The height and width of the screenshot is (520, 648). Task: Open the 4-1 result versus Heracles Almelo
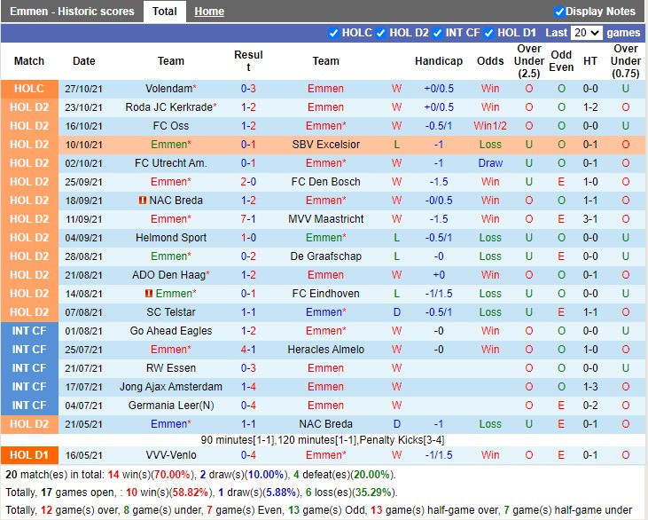coord(248,350)
